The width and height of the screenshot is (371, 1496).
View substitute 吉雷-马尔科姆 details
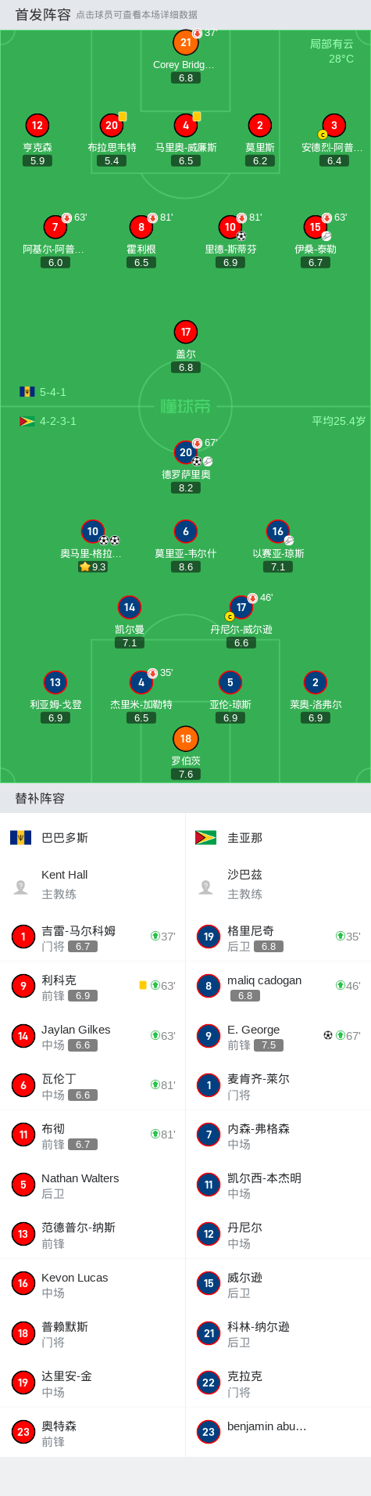coord(93,937)
